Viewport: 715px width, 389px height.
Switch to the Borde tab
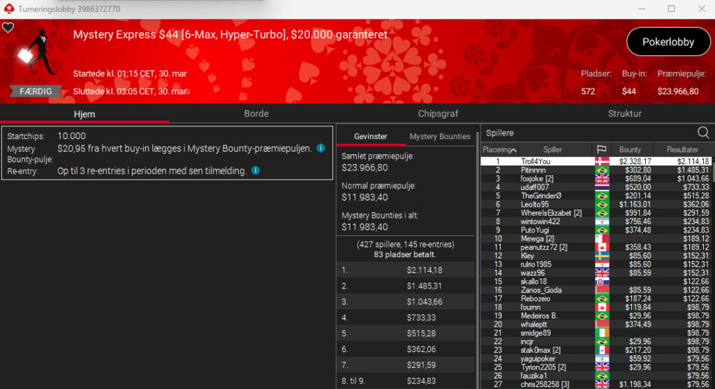[256, 113]
